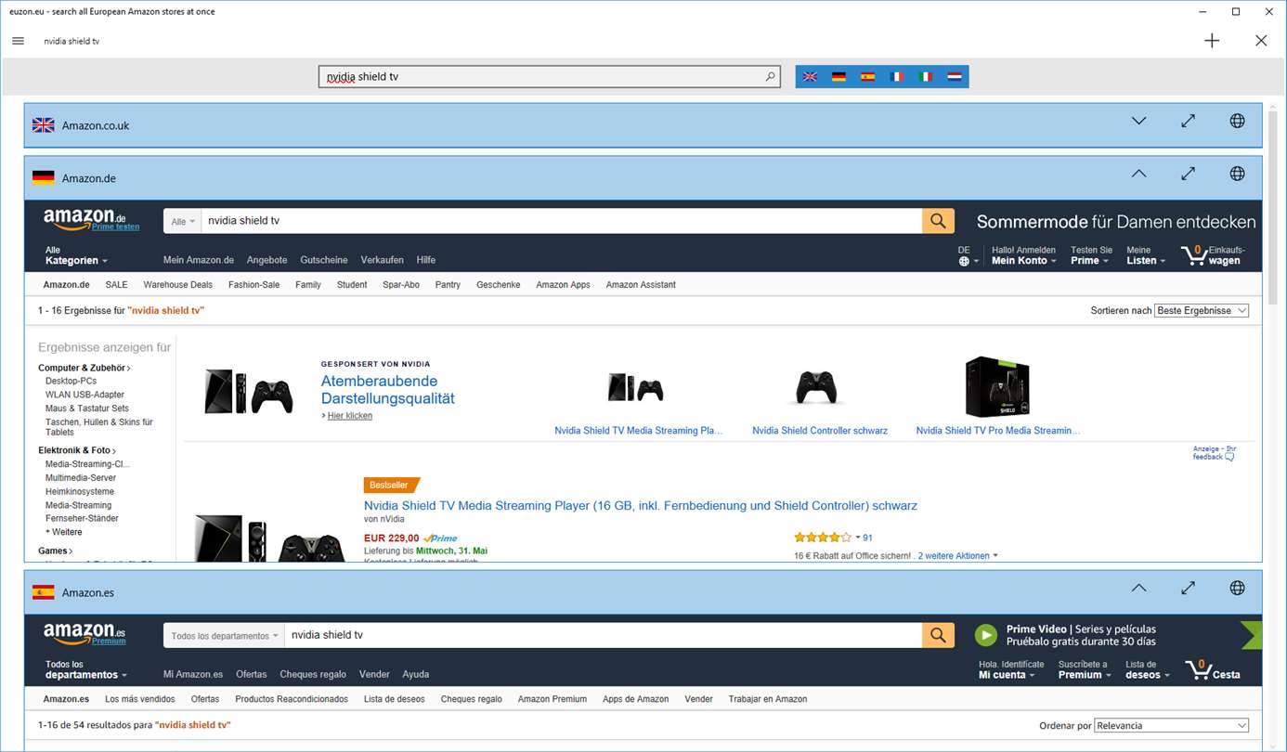This screenshot has width=1287, height=752.
Task: Open the Ordenar por Relevancia dropdown
Action: click(x=1172, y=725)
